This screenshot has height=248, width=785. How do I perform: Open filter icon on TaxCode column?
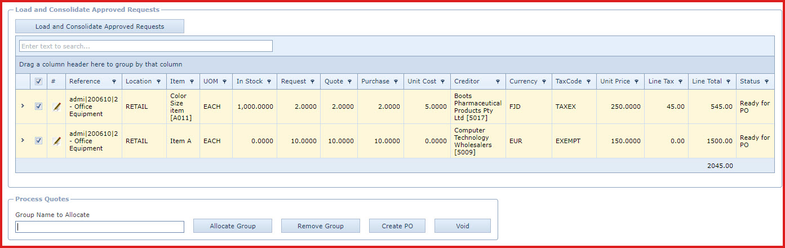tap(589, 82)
